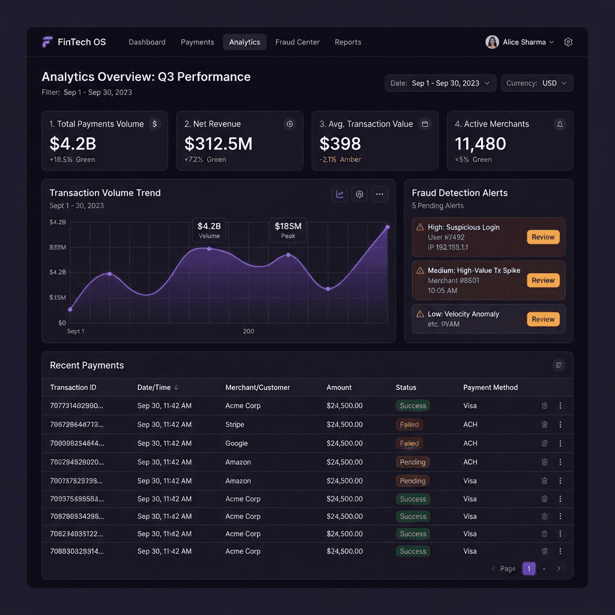Delete the transaction starting with 7093

(544, 499)
